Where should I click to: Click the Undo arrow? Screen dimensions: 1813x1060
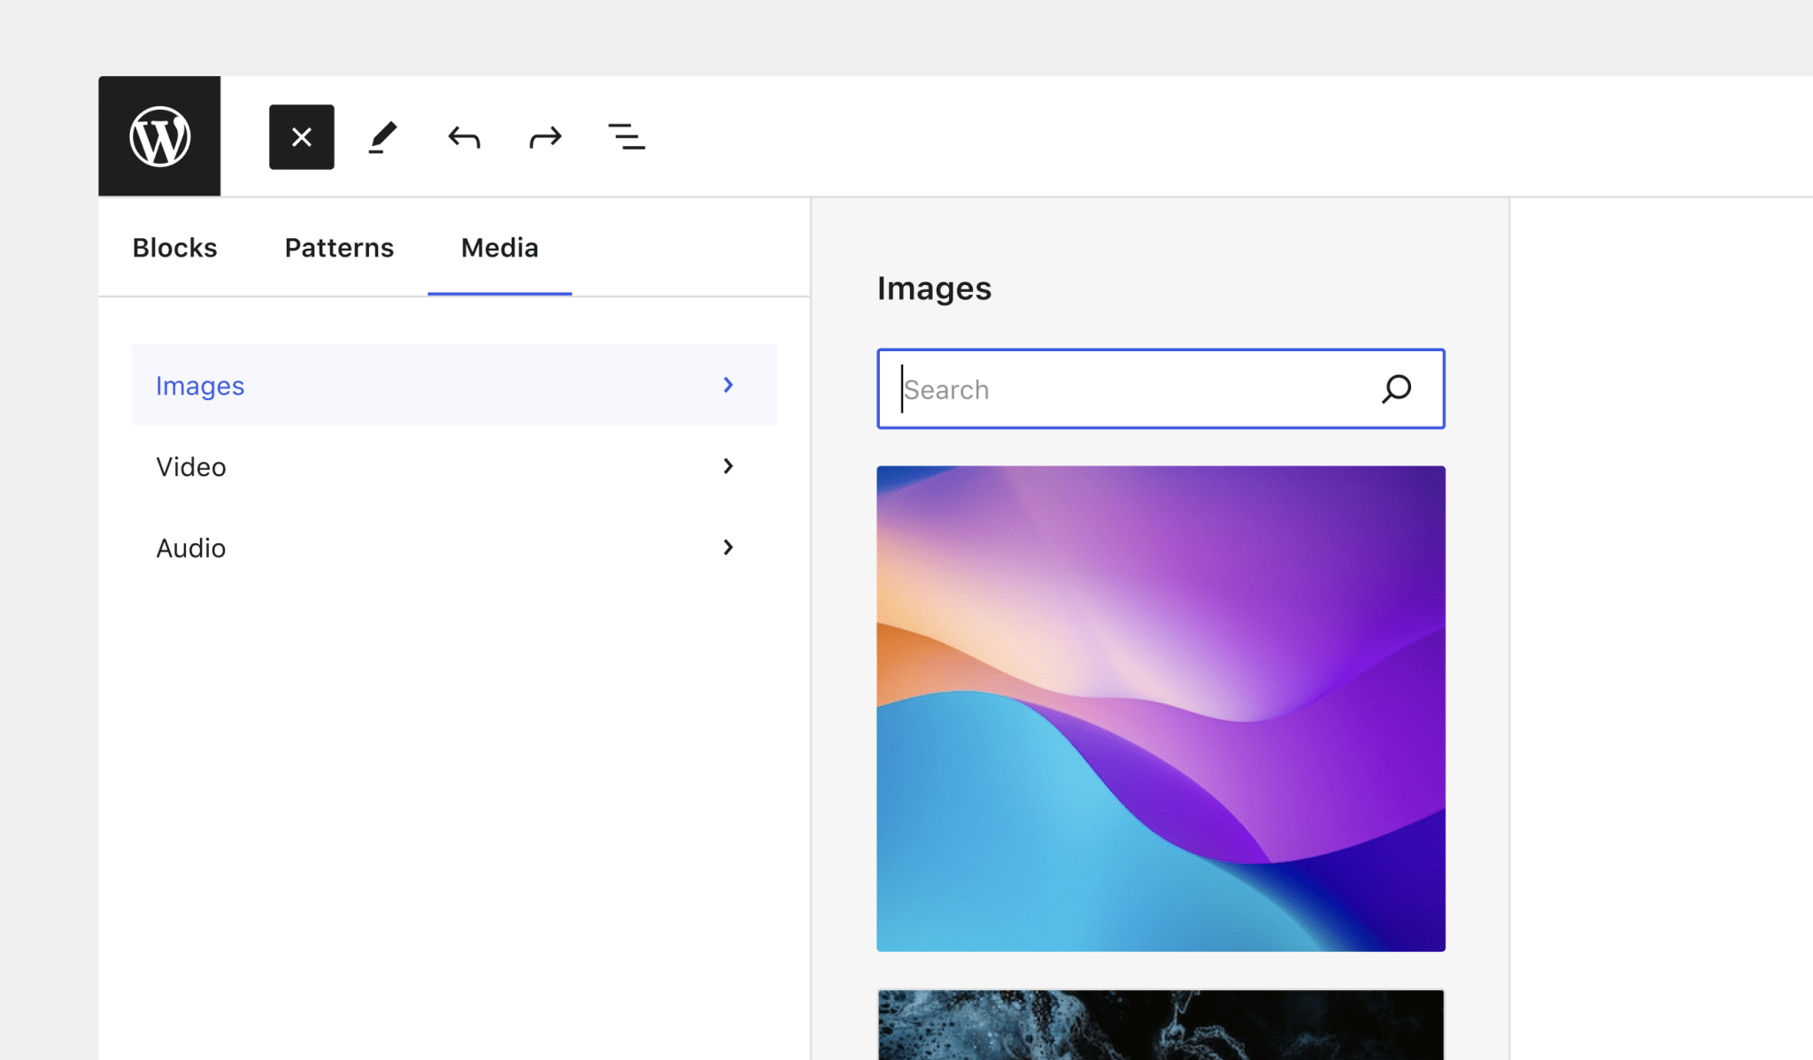(x=463, y=137)
